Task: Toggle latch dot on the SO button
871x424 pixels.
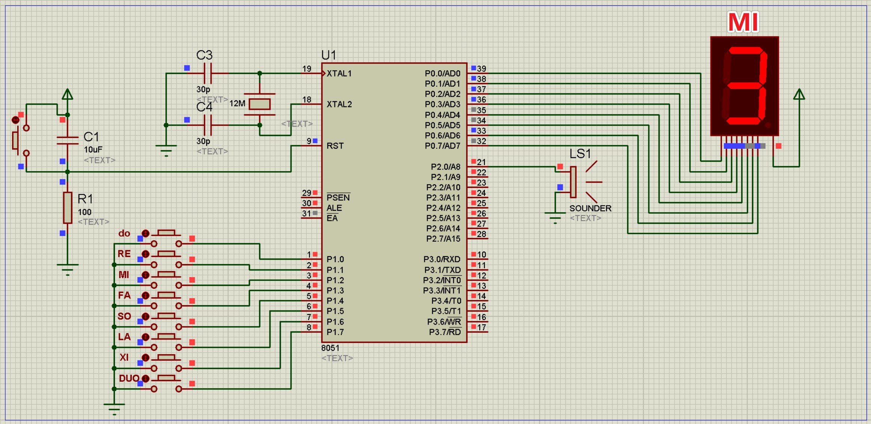Action: (146, 316)
